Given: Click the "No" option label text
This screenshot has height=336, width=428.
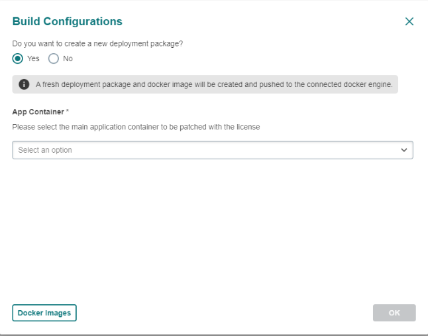Looking at the screenshot, I should pyautogui.click(x=68, y=58).
